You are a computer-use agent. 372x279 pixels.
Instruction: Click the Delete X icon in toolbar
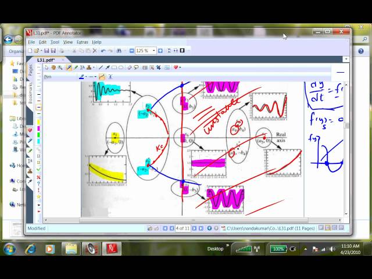95,51
